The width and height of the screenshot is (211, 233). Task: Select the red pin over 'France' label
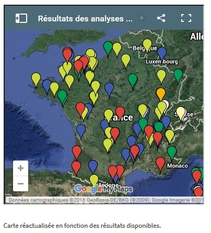coord(120,113)
